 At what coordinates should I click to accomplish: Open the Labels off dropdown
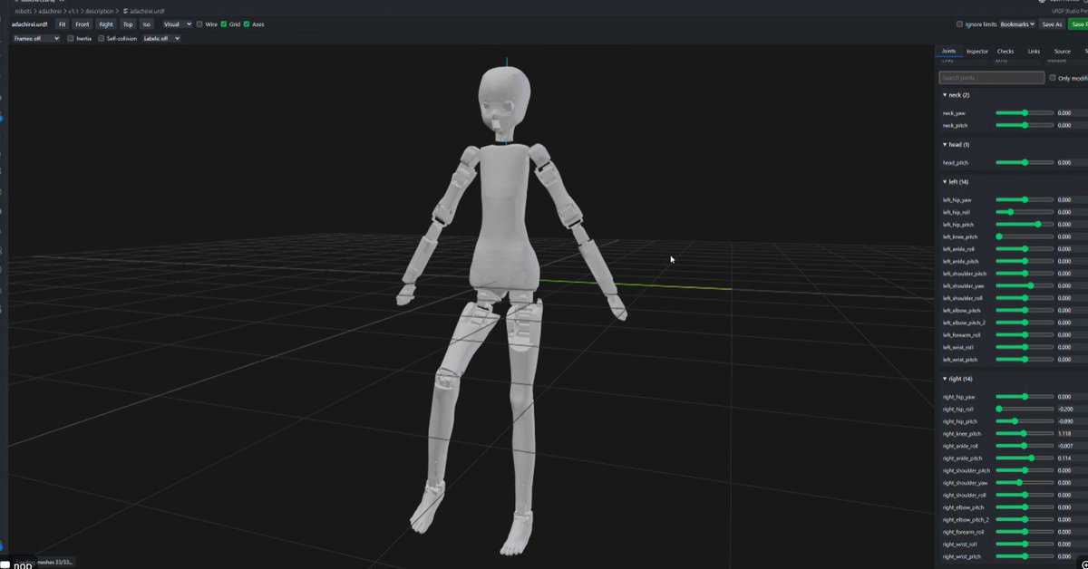pyautogui.click(x=160, y=39)
